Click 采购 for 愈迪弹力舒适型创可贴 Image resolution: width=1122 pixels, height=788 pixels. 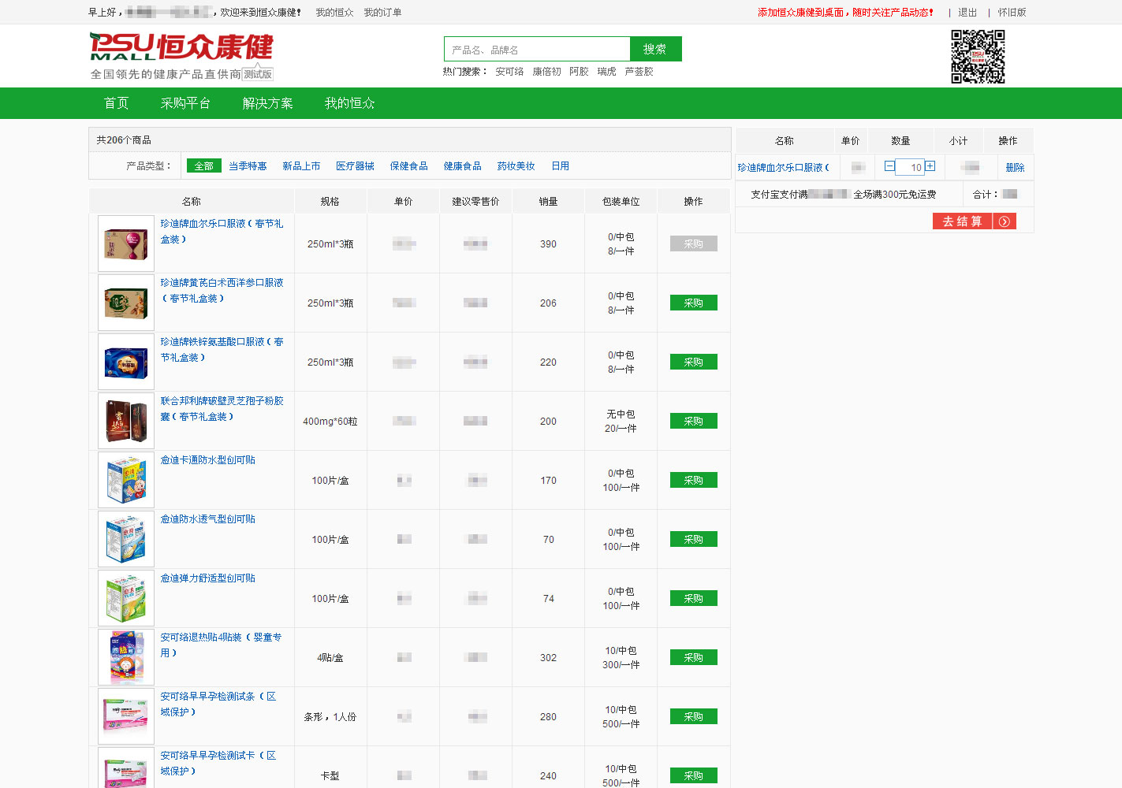(x=694, y=598)
